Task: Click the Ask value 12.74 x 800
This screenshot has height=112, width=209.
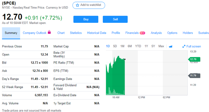Action: pyautogui.click(x=40, y=71)
